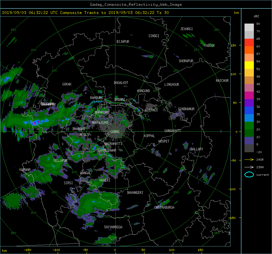Click the JEVARGI city label

(x=186, y=29)
